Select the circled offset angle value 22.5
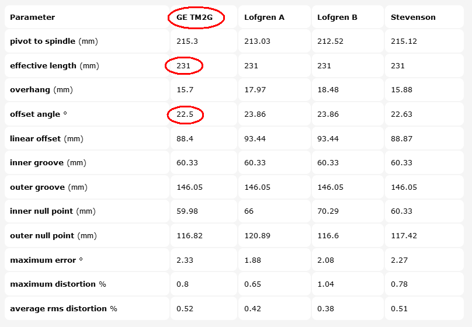The width and height of the screenshot is (472, 327). [x=185, y=114]
